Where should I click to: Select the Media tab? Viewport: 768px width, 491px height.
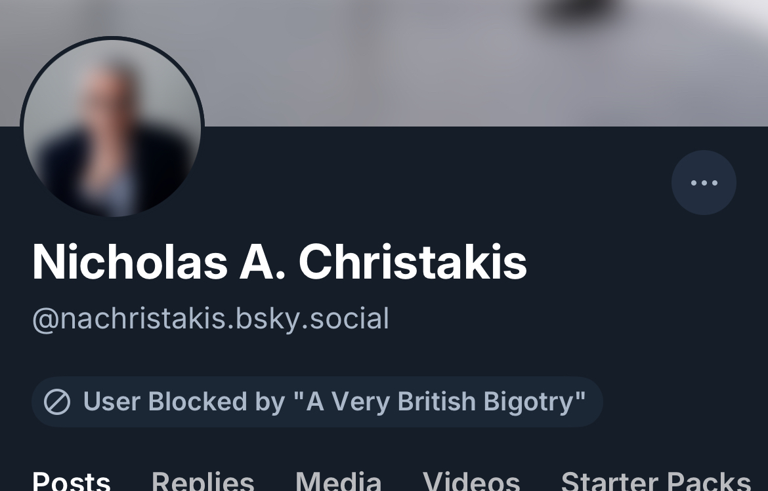(338, 482)
